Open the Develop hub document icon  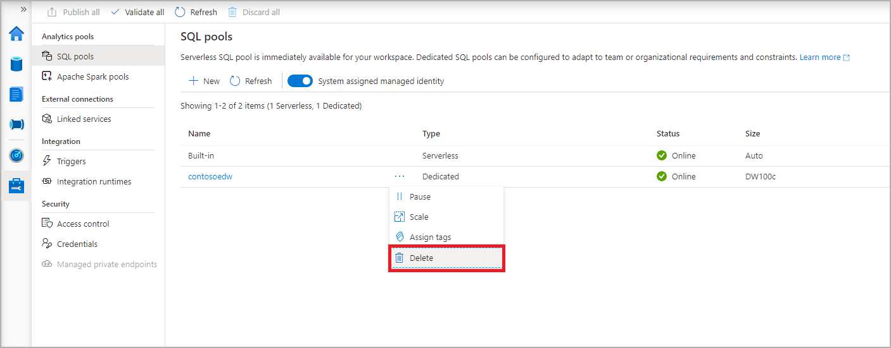pos(16,94)
